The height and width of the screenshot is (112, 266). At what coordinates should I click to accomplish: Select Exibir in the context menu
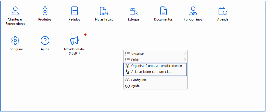click(135, 60)
